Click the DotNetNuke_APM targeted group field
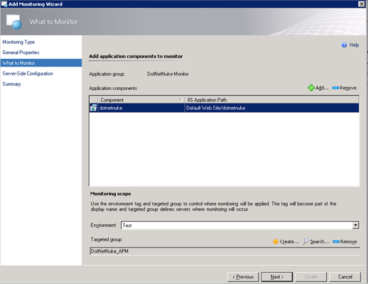The image size is (368, 284). [224, 251]
